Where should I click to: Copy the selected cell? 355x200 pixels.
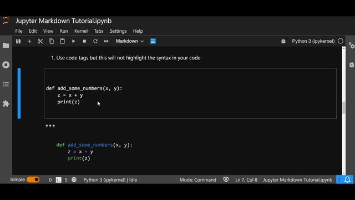point(51,41)
